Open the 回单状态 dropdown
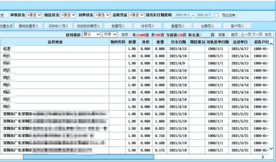The height and width of the screenshot is (162, 276). [102, 15]
